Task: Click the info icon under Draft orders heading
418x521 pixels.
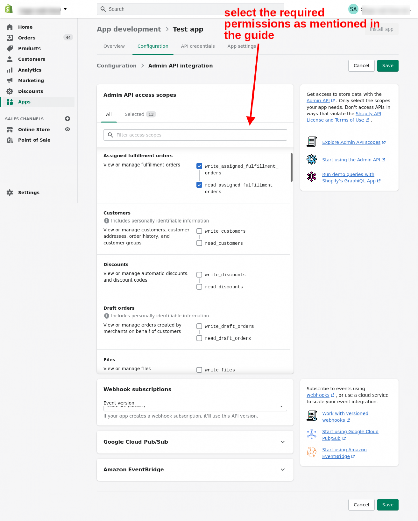Action: click(107, 316)
